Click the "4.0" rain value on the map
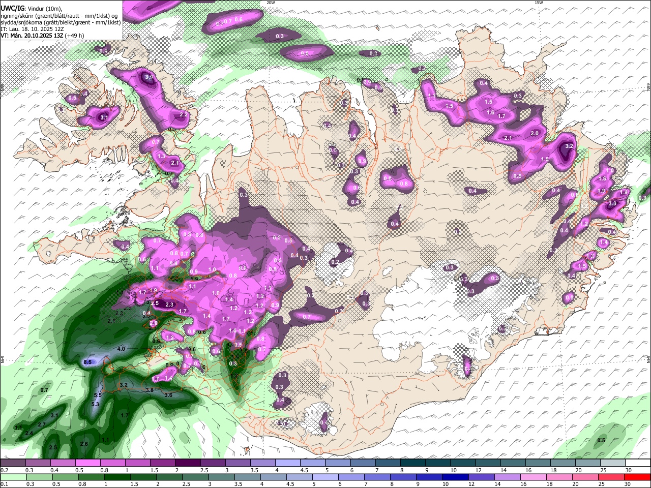This screenshot has height=488, width=651. pos(121,349)
